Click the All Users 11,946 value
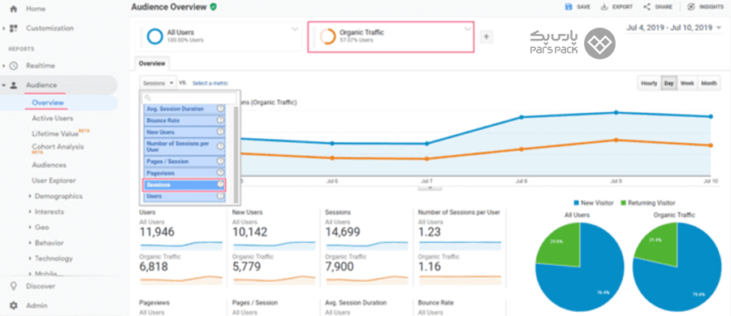This screenshot has height=316, width=731. point(157,232)
